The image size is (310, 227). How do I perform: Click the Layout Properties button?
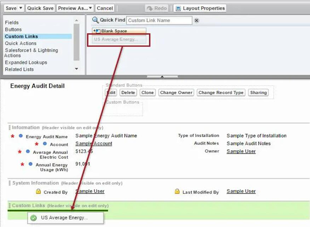(x=200, y=8)
